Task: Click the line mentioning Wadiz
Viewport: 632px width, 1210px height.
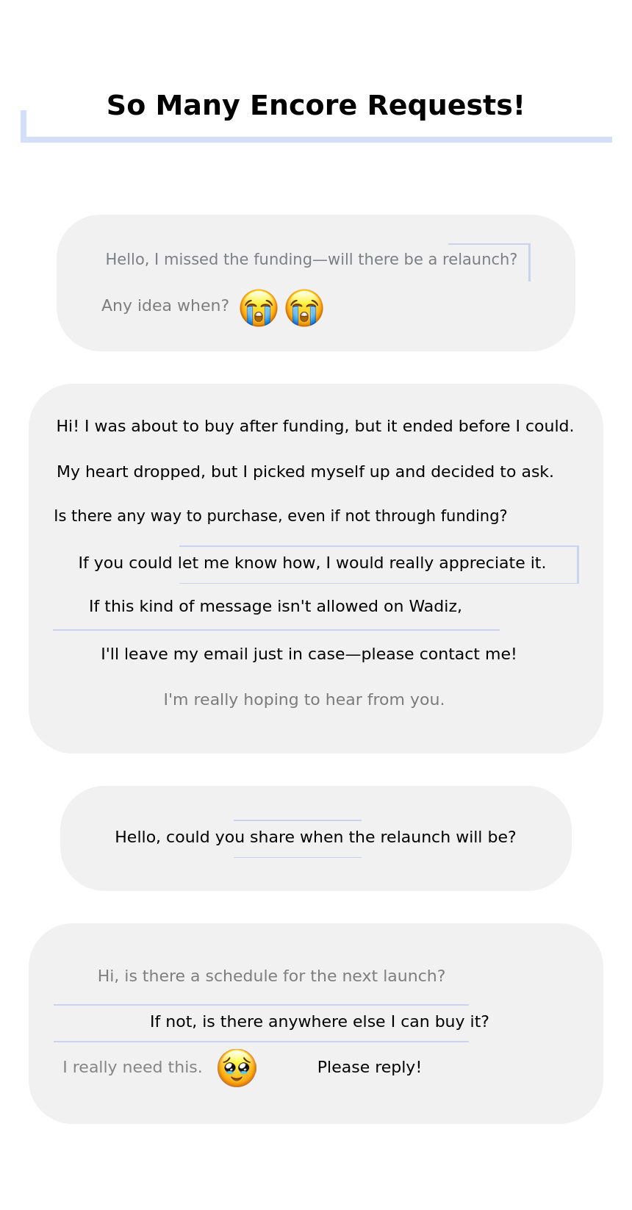Action: [276, 606]
